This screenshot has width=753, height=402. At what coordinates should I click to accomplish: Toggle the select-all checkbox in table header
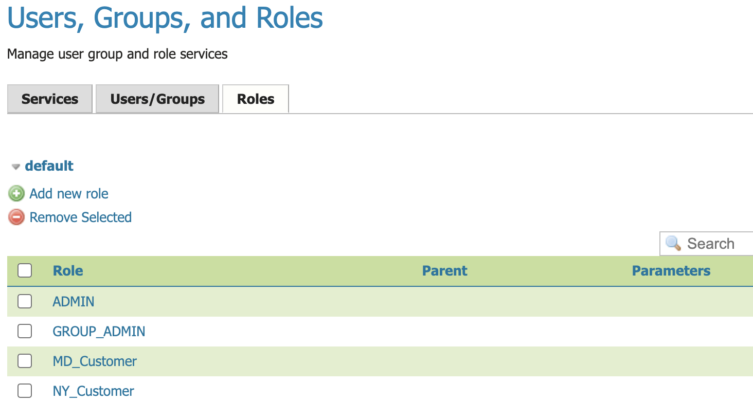coord(24,270)
